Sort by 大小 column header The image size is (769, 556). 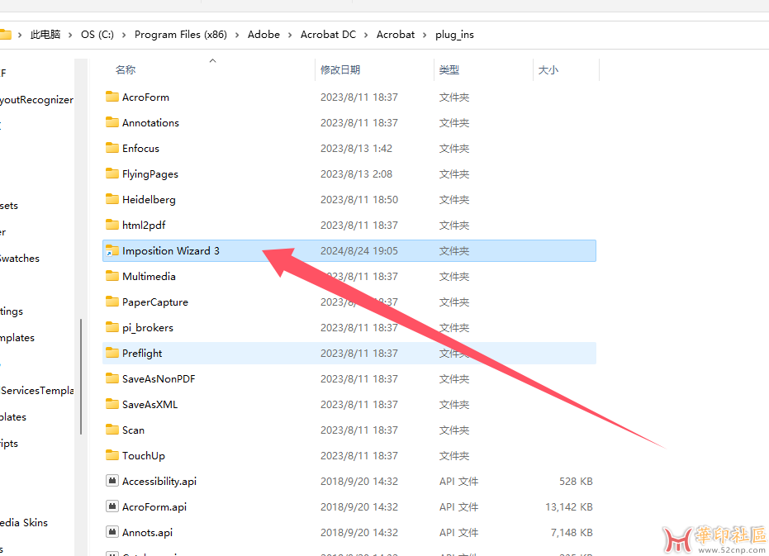click(x=548, y=69)
